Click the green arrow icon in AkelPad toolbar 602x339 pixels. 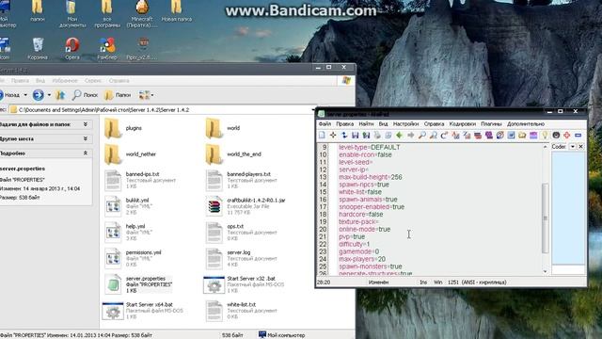pyautogui.click(x=400, y=136)
